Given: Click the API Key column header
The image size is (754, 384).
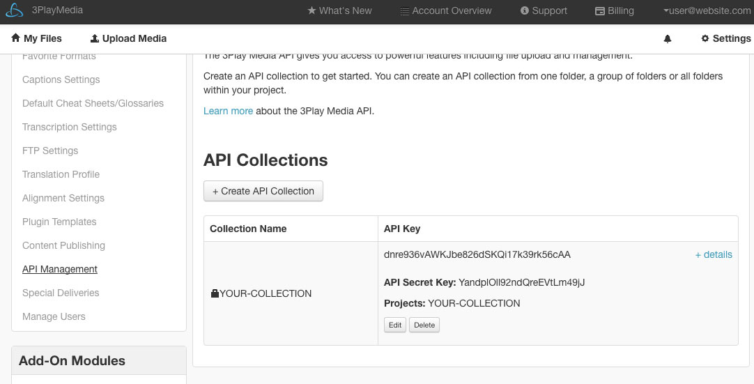Looking at the screenshot, I should click(402, 229).
